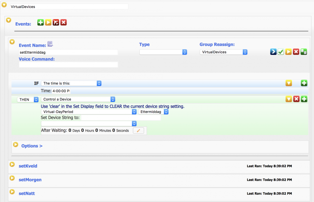Click the pencil edit button for After Waiting
Screen dimensions: 314x202
pos(138,130)
